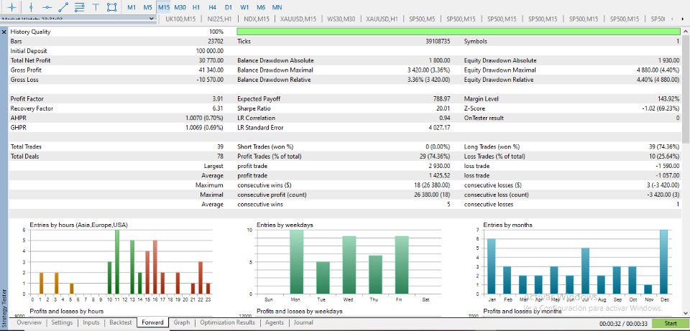This screenshot has height=331, width=690.
Task: Select the crosshair cursor tool
Action: [12, 7]
